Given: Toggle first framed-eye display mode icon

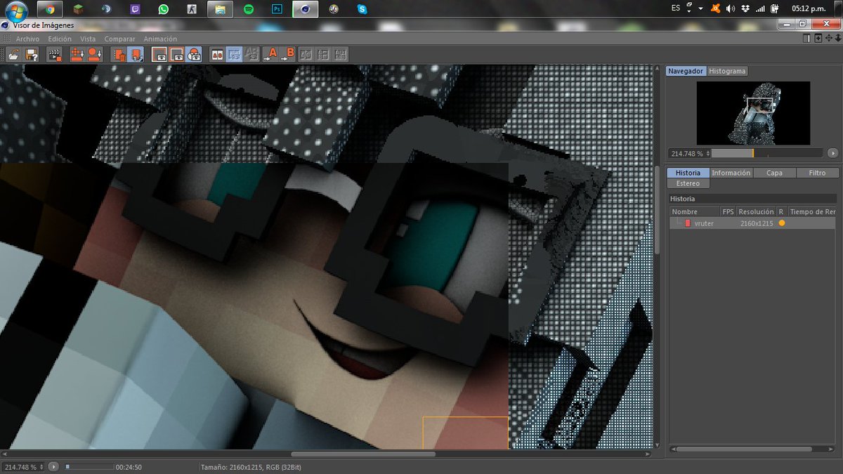Looking at the screenshot, I should pyautogui.click(x=159, y=54).
